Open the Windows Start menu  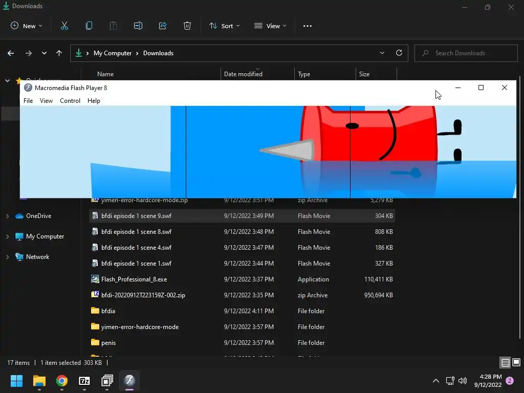[x=16, y=381]
